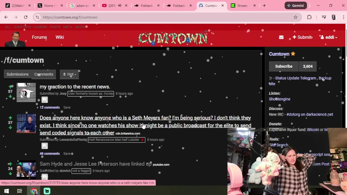
Task: Switch to the Comments tab
Action: 44,74
